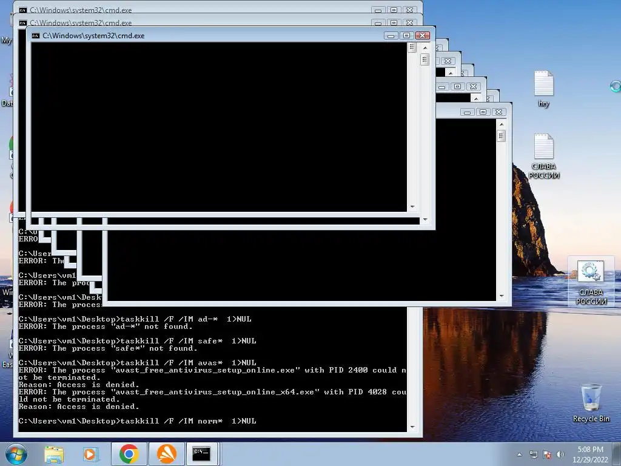This screenshot has width=621, height=466.
Task: Click 'taskkill /F /IM norm*' command line
Action: (137, 421)
